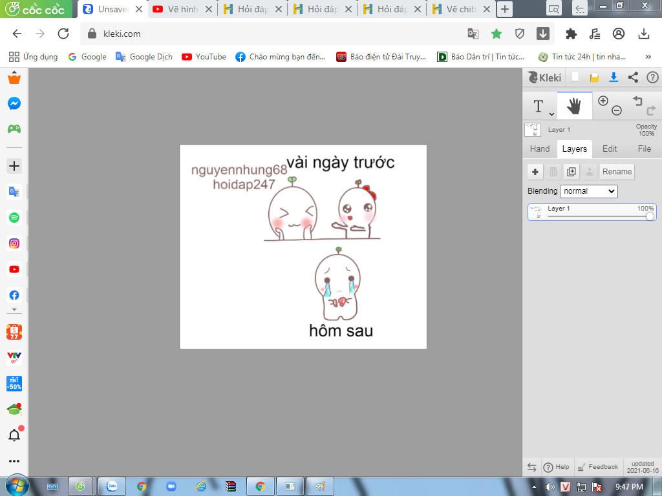Go back in browser history
This screenshot has width=662, height=496.
click(17, 34)
